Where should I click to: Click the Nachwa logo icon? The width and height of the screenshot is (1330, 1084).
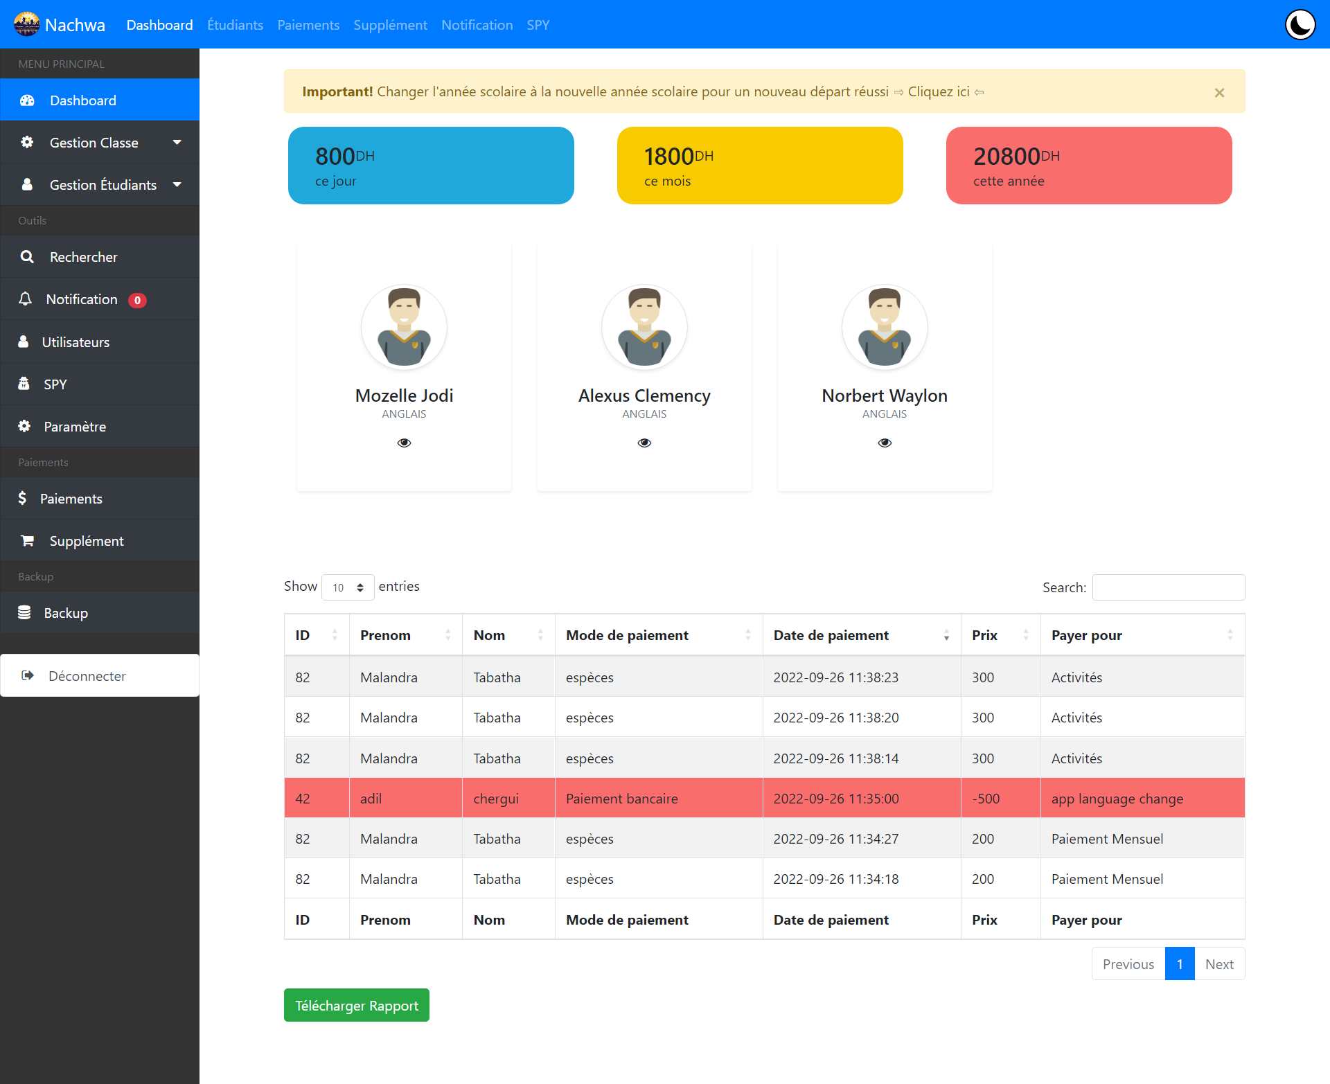pos(27,24)
